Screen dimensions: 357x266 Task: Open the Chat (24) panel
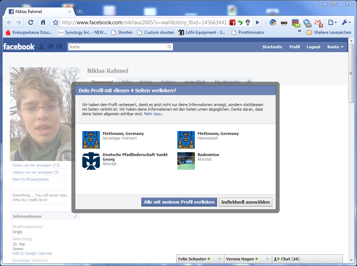[307, 259]
